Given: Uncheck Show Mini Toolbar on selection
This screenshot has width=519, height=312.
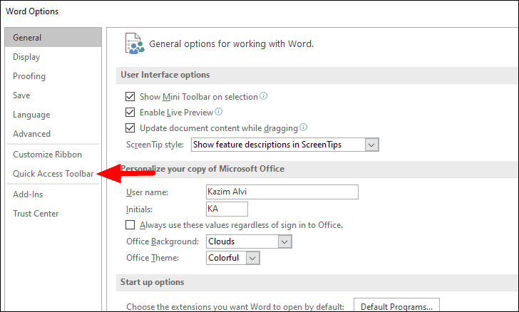Looking at the screenshot, I should click(130, 97).
